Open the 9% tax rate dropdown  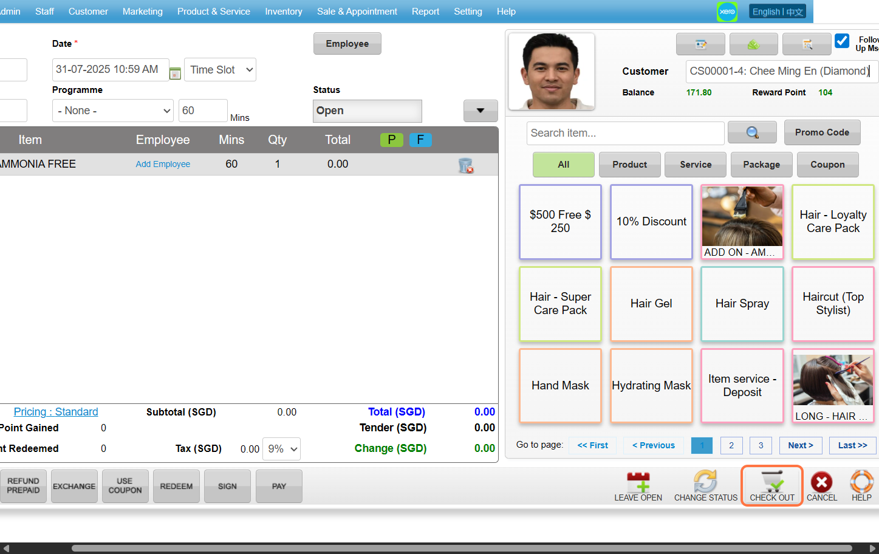[x=282, y=449]
